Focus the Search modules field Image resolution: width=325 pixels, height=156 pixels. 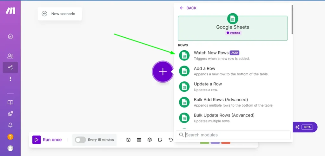[233, 135]
